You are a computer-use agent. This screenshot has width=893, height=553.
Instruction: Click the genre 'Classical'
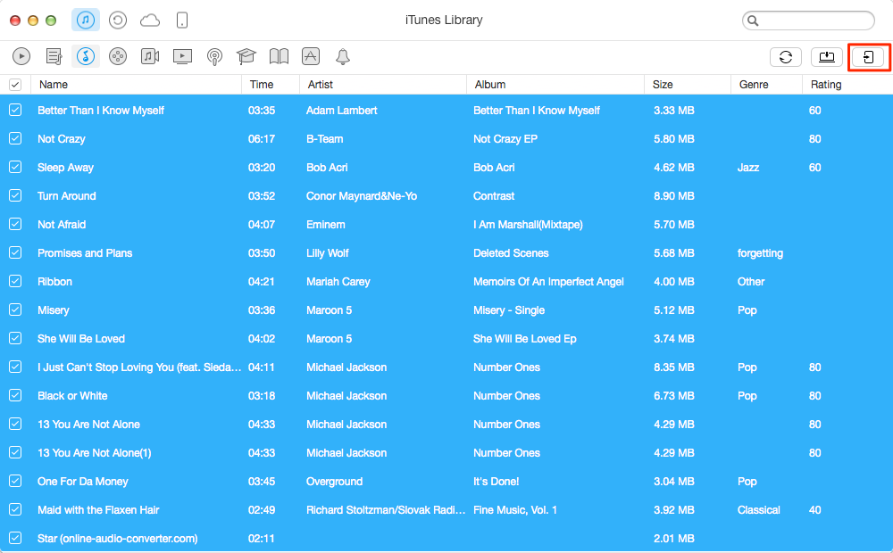click(758, 510)
